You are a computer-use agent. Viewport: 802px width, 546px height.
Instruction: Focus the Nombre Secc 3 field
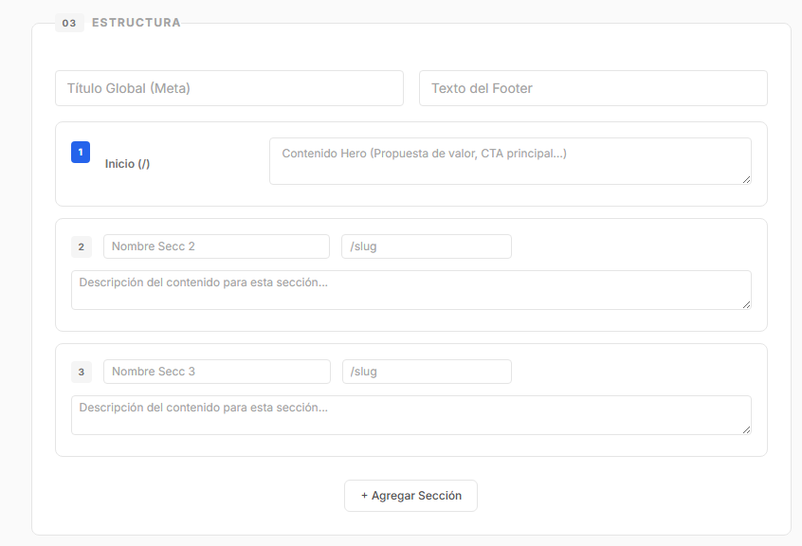pos(216,372)
